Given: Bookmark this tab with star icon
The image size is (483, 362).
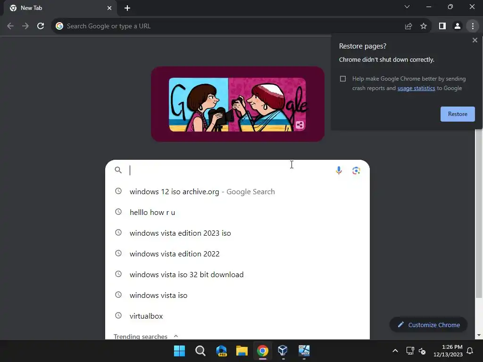Looking at the screenshot, I should (424, 26).
